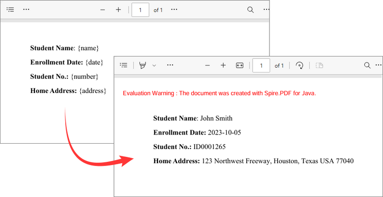Rotate the page in front PDF viewer
The width and height of the screenshot is (383, 197).
tap(300, 66)
